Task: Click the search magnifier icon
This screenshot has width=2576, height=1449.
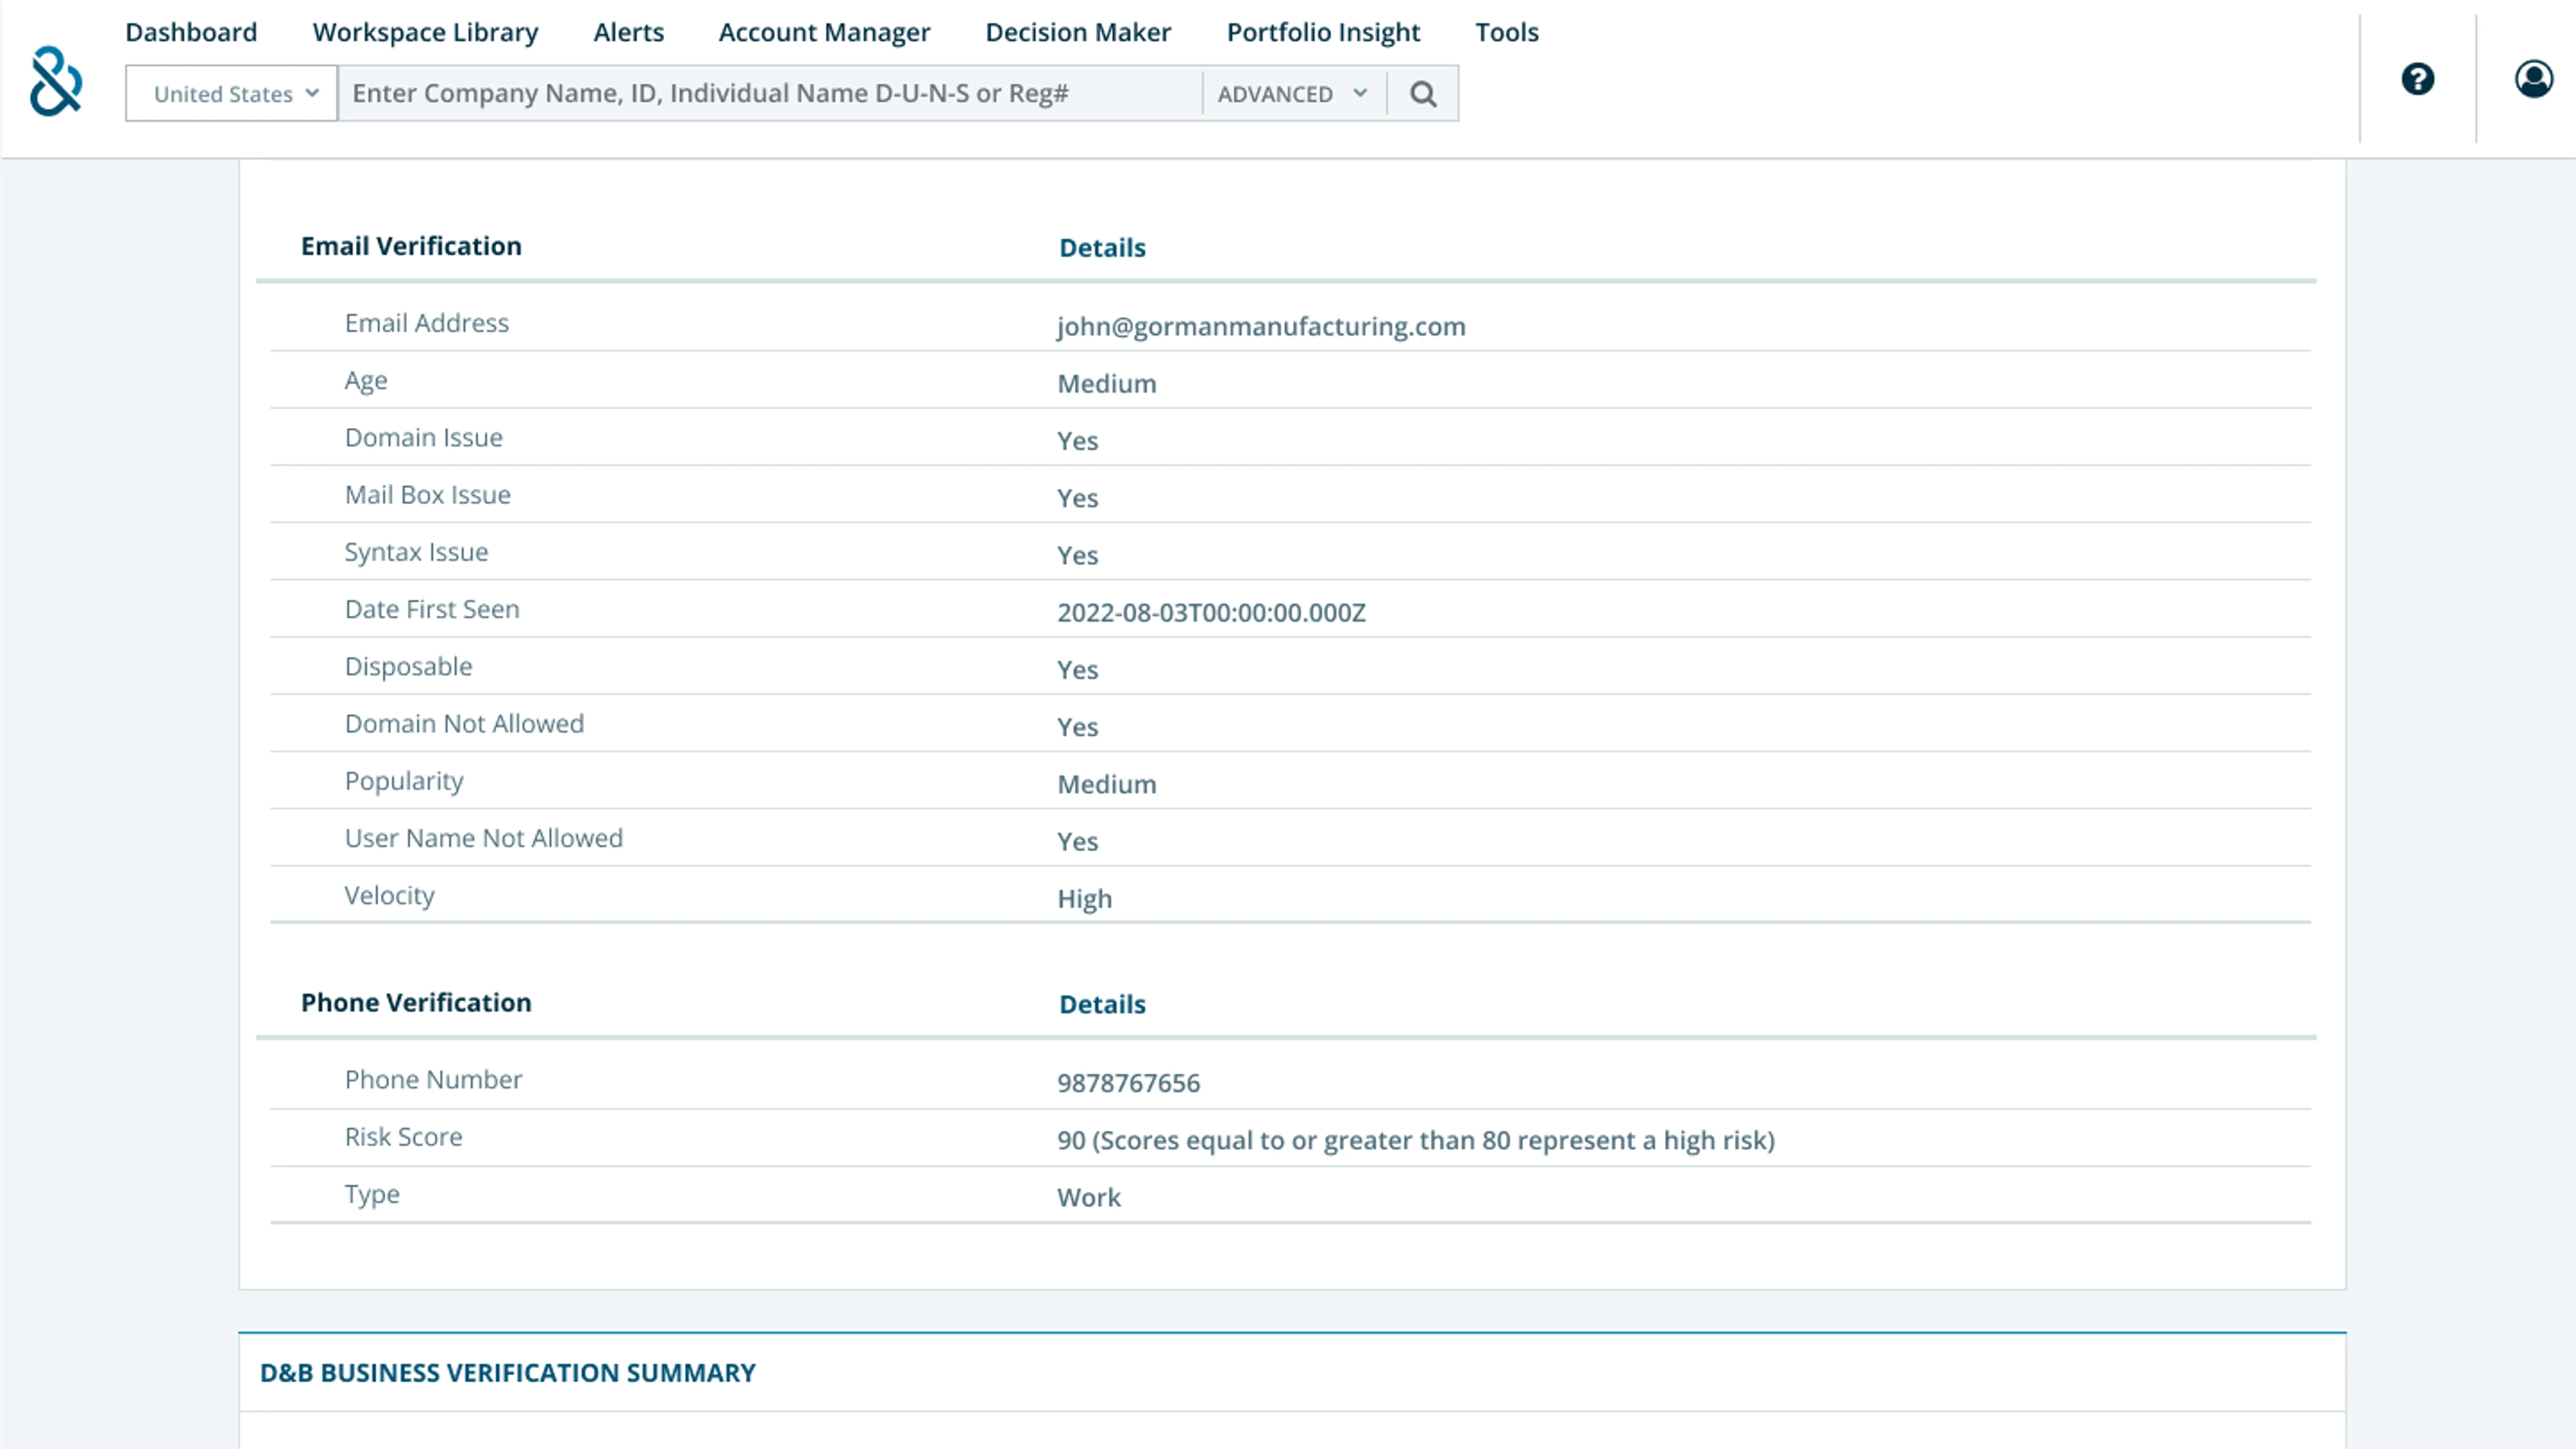Action: 1423,94
